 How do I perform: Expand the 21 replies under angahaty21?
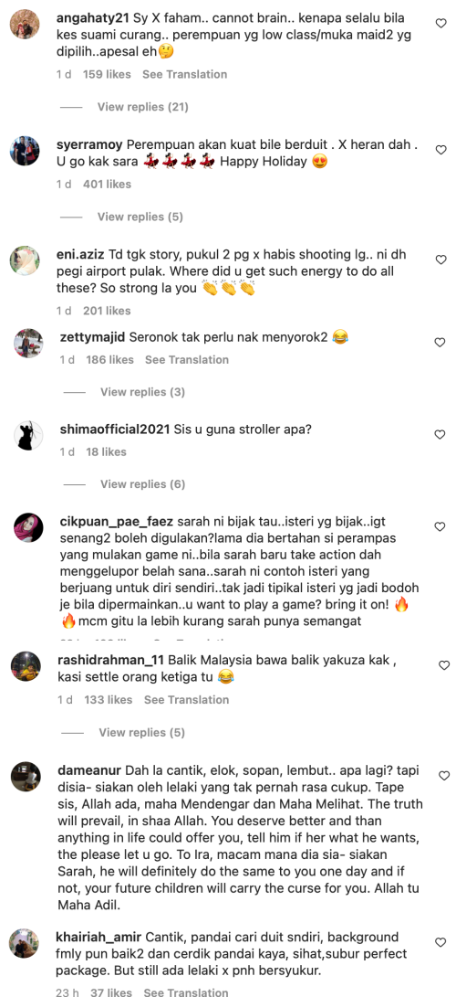[142, 107]
